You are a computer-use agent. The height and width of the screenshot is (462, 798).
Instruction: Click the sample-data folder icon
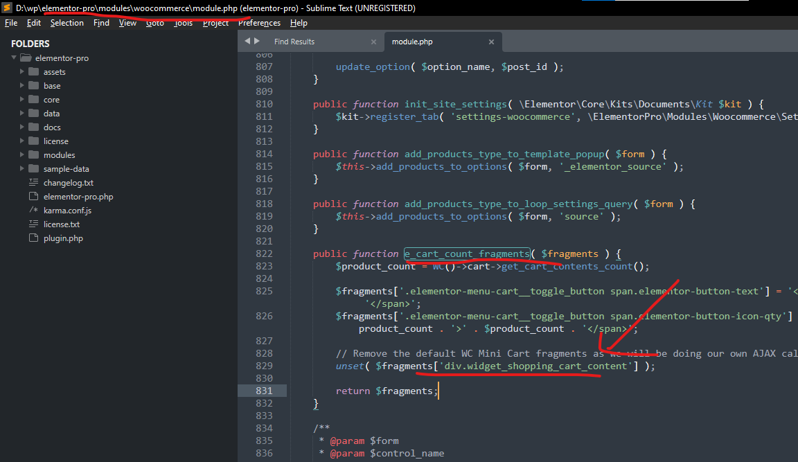click(33, 168)
